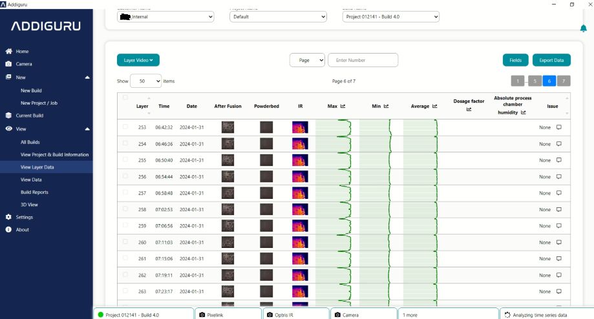594x319 pixels.
Task: Click the notification bell icon
Action: (584, 28)
